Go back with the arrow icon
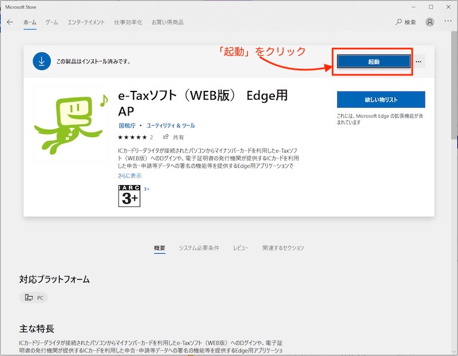The height and width of the screenshot is (356, 458). (10, 22)
